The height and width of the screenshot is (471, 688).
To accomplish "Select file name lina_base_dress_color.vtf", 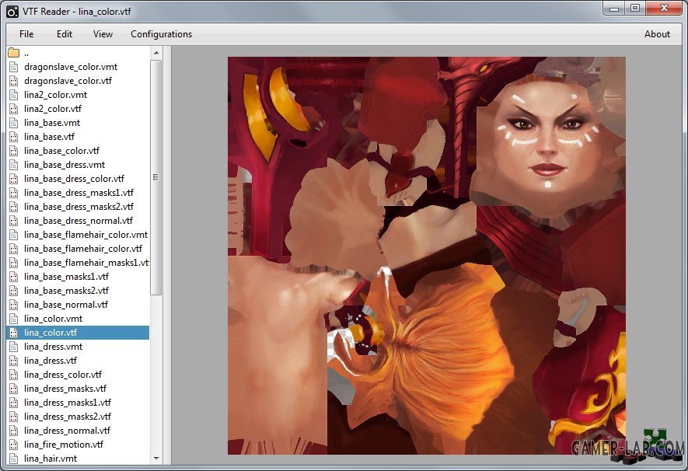I will pos(74,179).
